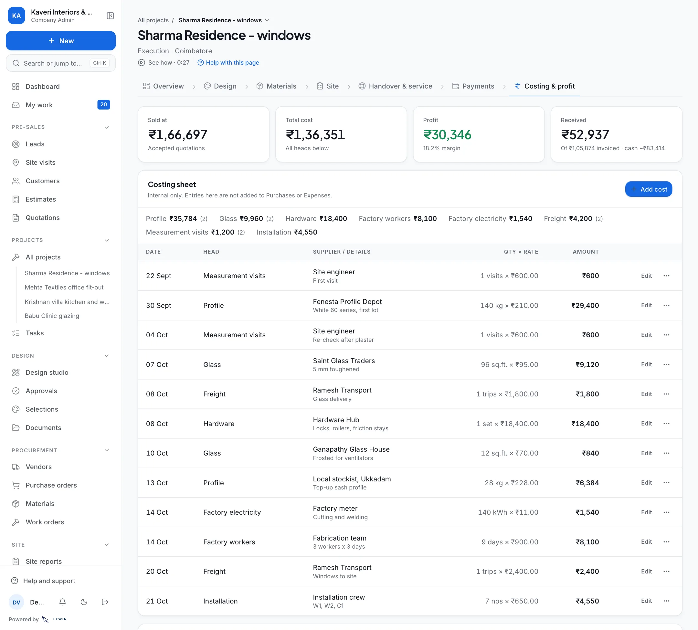Click the Add cost button

coord(649,189)
